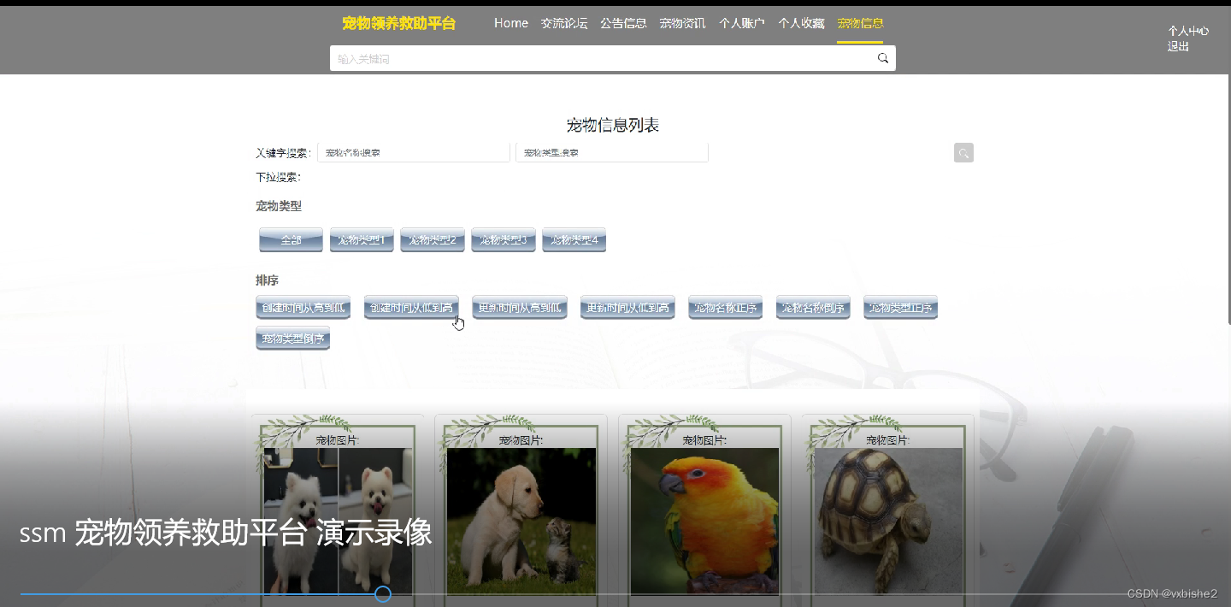Click the video progress slider handle
Image resolution: width=1231 pixels, height=607 pixels.
[x=383, y=593]
